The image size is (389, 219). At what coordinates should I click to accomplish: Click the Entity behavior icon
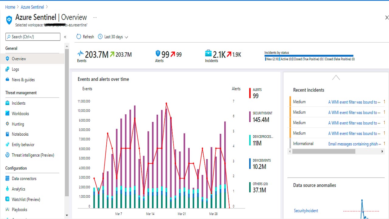[8, 145]
